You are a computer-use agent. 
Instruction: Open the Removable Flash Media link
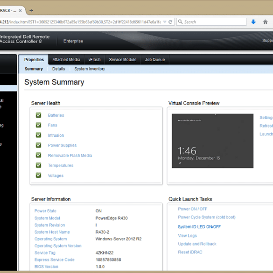click(x=70, y=155)
